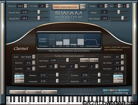Screen dimensions: 138x105
Task: Play the C3 key on the keyboard
Action: 48,102
